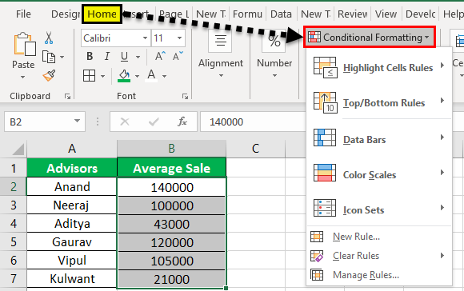Image resolution: width=464 pixels, height=291 pixels.
Task: Select cell containing Kulwant
Action: (72, 279)
